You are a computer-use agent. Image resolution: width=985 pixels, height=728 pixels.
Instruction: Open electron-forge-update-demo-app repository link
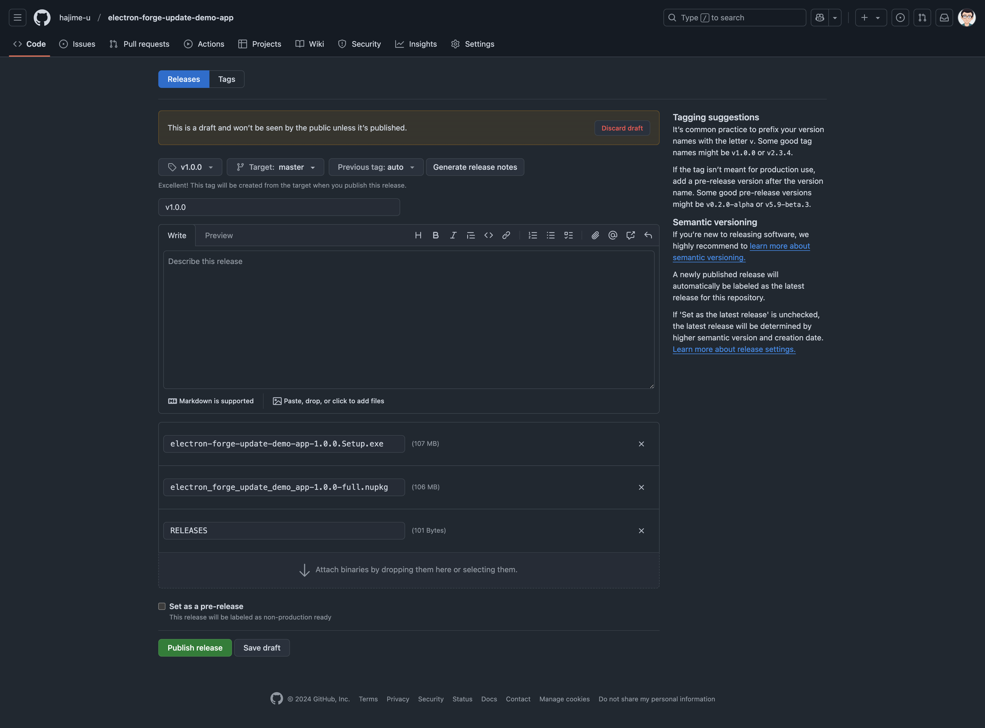[x=171, y=18]
